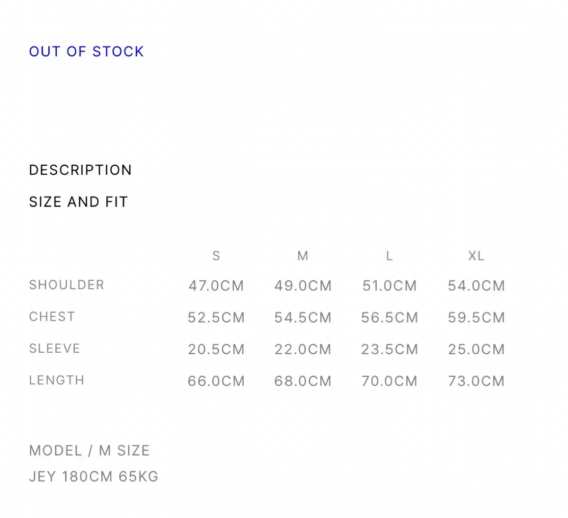Viewport: 568px width, 518px height.
Task: Click the LENGTH row label
Action: (x=57, y=380)
